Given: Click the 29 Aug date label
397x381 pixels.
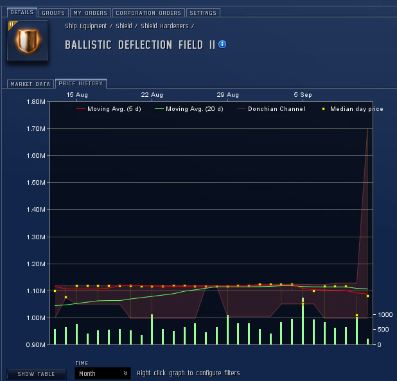Looking at the screenshot, I should click(x=227, y=95).
